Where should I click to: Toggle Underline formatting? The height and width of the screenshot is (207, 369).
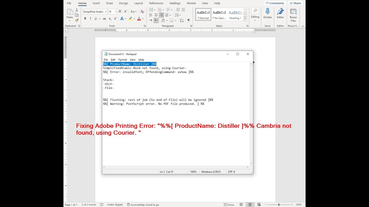point(96,19)
